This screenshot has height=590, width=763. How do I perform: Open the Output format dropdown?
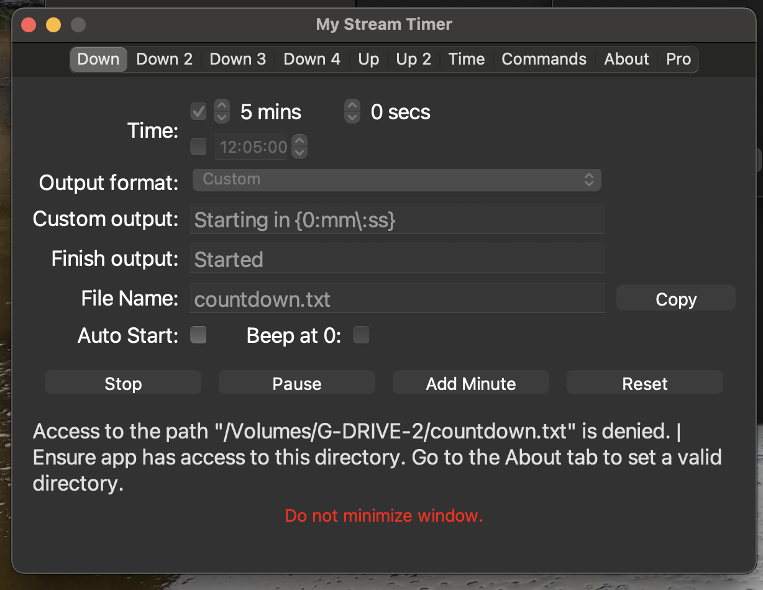(397, 179)
